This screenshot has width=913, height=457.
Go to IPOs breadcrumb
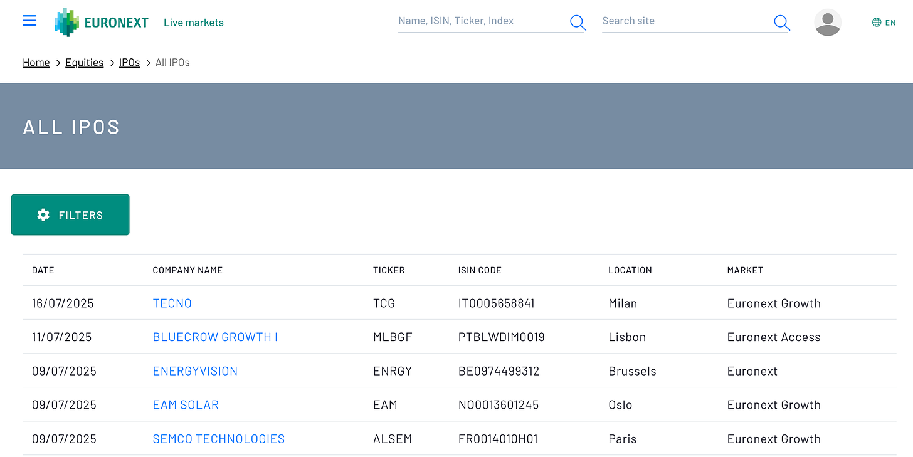[130, 62]
